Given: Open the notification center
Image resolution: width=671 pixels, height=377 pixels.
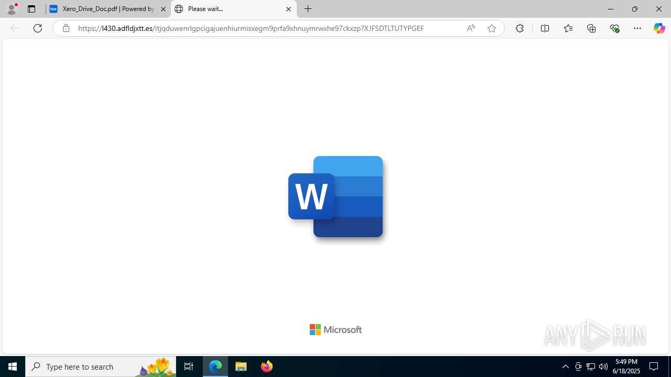Looking at the screenshot, I should pyautogui.click(x=654, y=367).
